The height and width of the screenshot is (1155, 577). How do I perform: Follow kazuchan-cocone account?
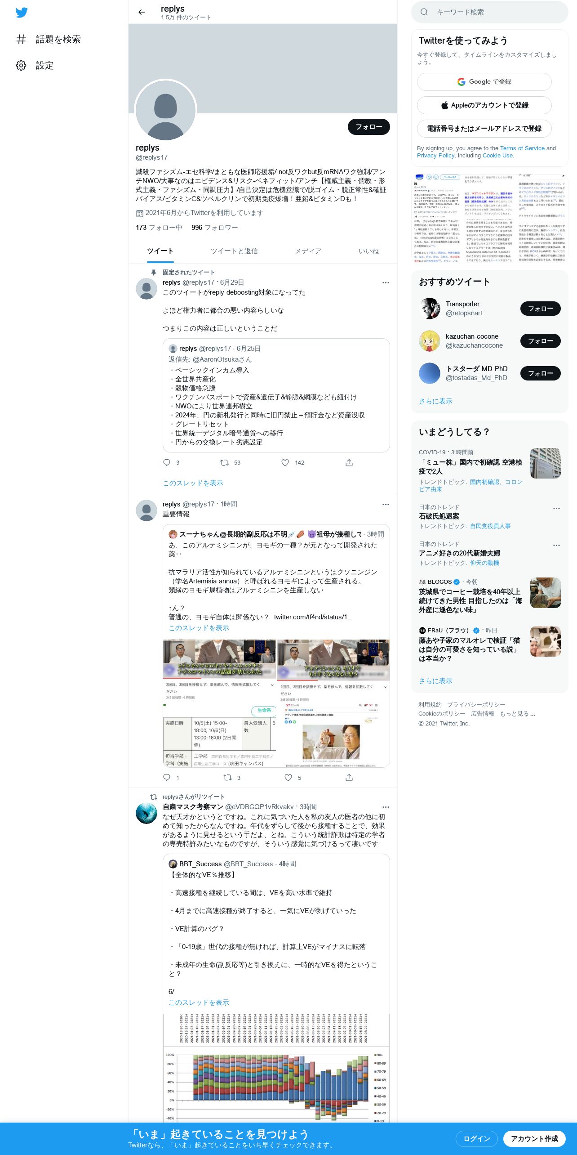tap(541, 341)
